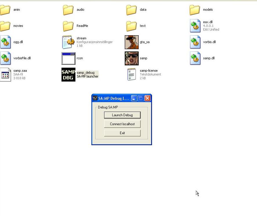
Task: Select the rcon application icon
Action: coord(68,58)
